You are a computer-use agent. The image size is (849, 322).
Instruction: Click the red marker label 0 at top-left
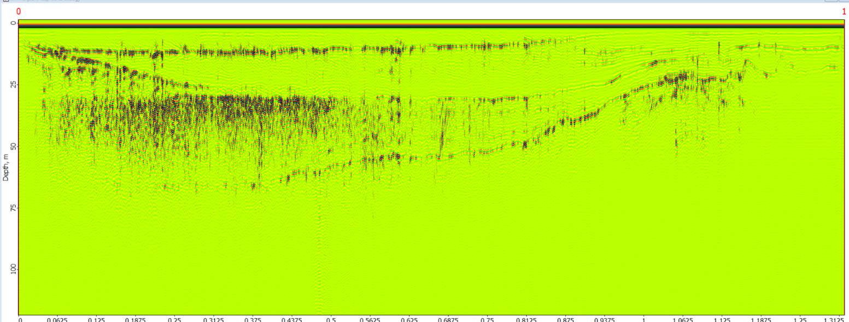click(x=19, y=11)
